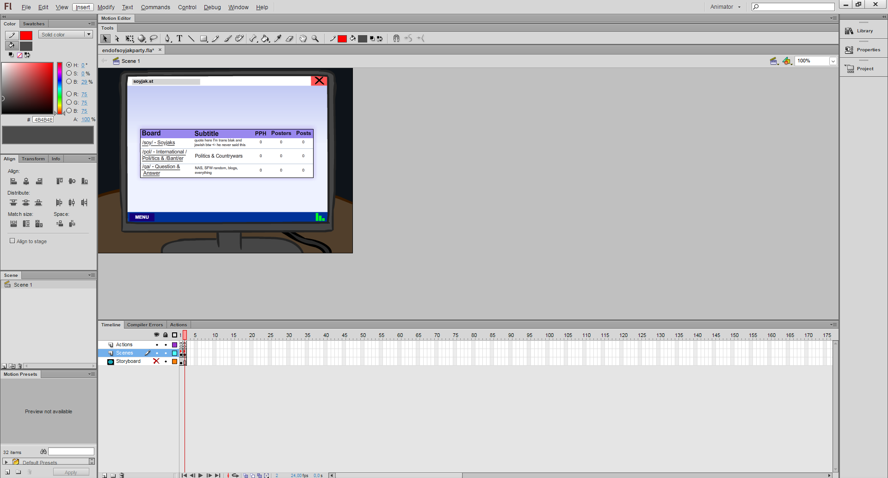Click the hex color input field

(43, 120)
